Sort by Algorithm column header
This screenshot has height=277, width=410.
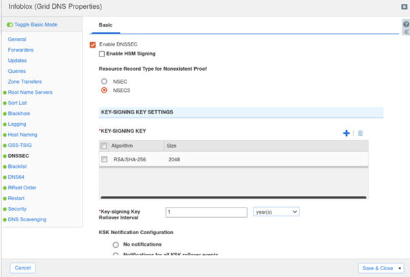pyautogui.click(x=122, y=146)
